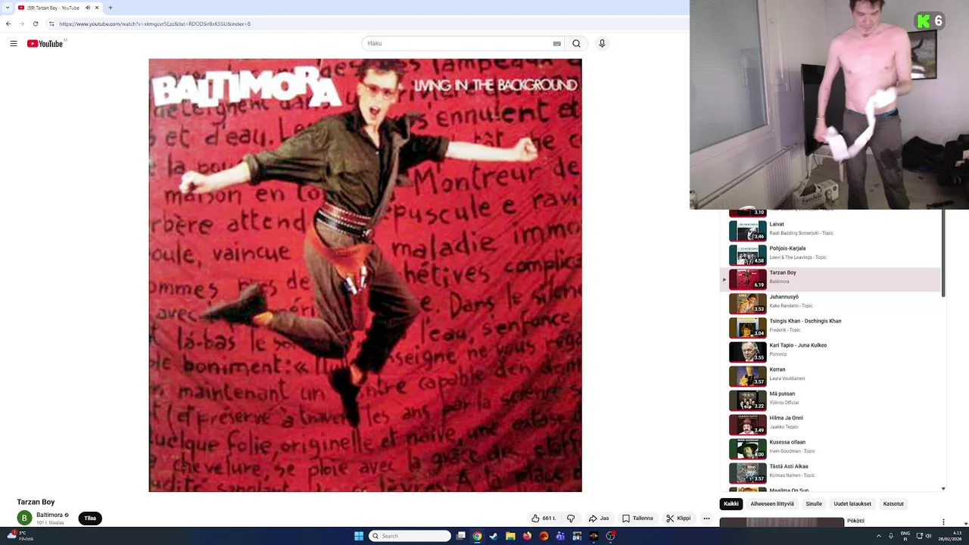
Task: Subscribe with the Tilaa button
Action: [90, 519]
